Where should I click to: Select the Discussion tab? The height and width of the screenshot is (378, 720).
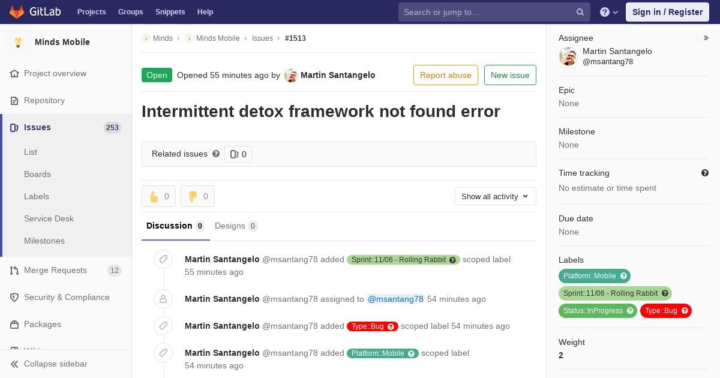(176, 226)
